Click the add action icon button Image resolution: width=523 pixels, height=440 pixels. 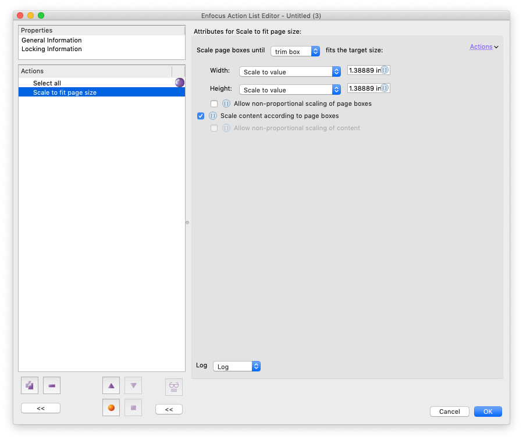click(30, 385)
